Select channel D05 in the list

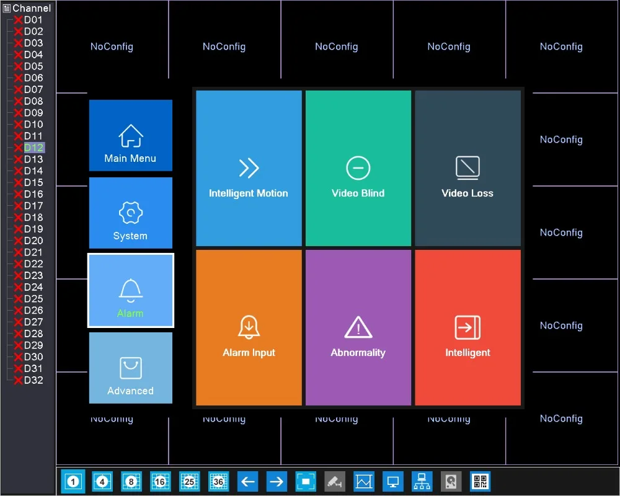point(33,66)
